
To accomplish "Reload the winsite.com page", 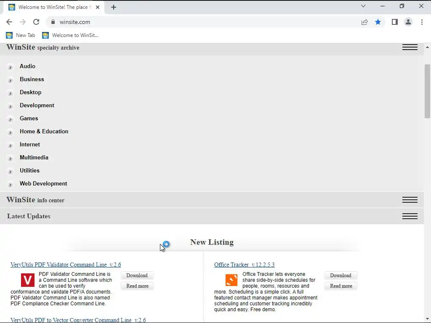I will point(36,22).
